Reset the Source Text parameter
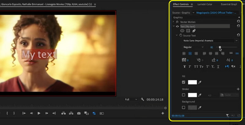The image size is (245, 125). coord(238,35)
